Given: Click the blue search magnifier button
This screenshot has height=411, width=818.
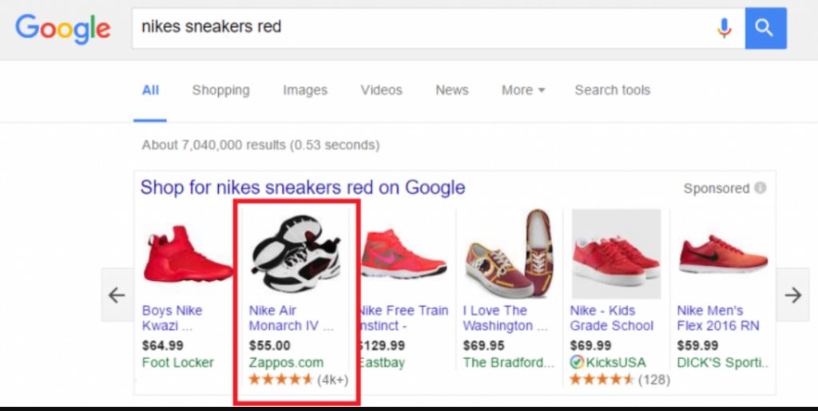Looking at the screenshot, I should 765,29.
